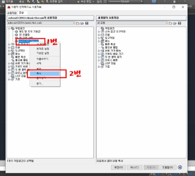Viewport: 195px width, 176px height.
Task: Select AutoCAD Classic workspace in tree
Action: coord(29,41)
